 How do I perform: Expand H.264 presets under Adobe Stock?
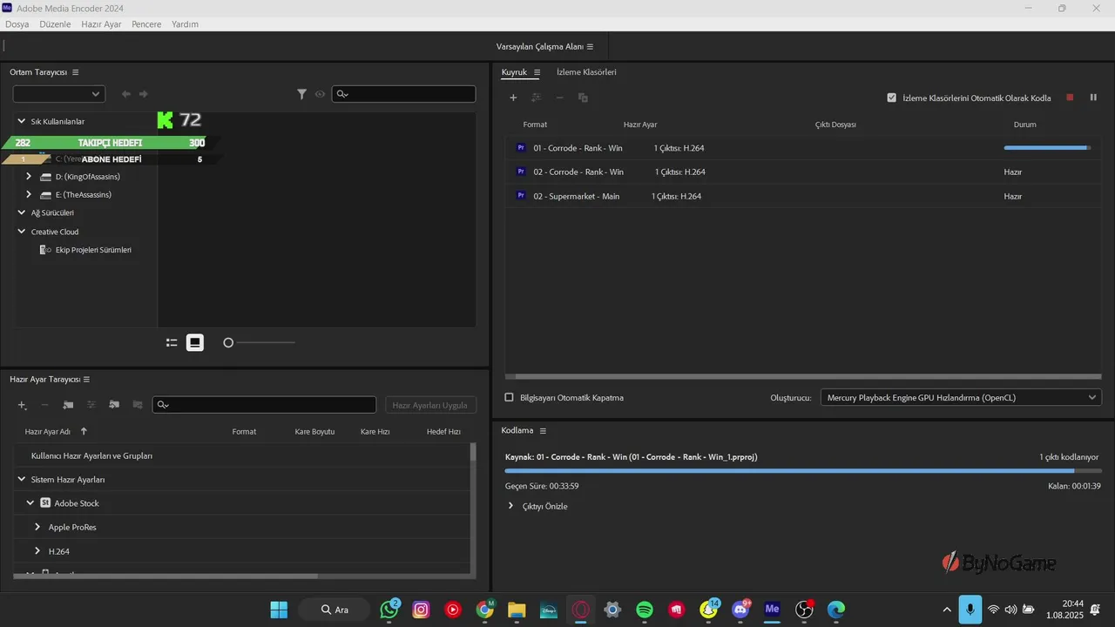[x=37, y=551]
